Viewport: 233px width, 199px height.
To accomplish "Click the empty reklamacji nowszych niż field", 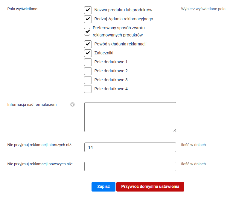I will [x=130, y=166].
